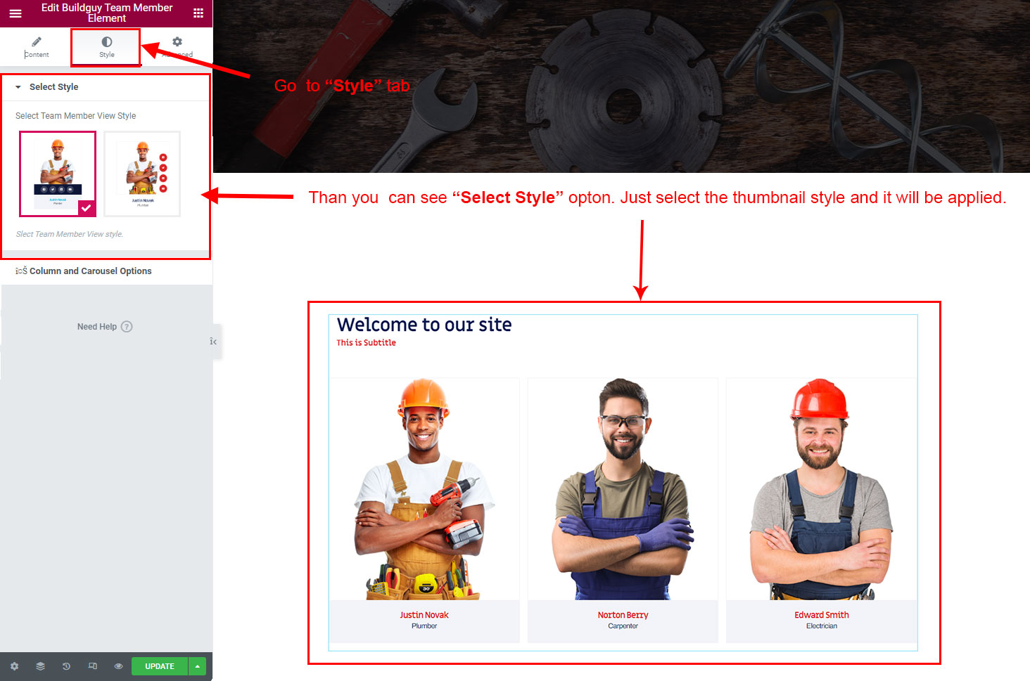The image size is (1030, 681).
Task: Select the second team member view style
Action: [x=142, y=174]
